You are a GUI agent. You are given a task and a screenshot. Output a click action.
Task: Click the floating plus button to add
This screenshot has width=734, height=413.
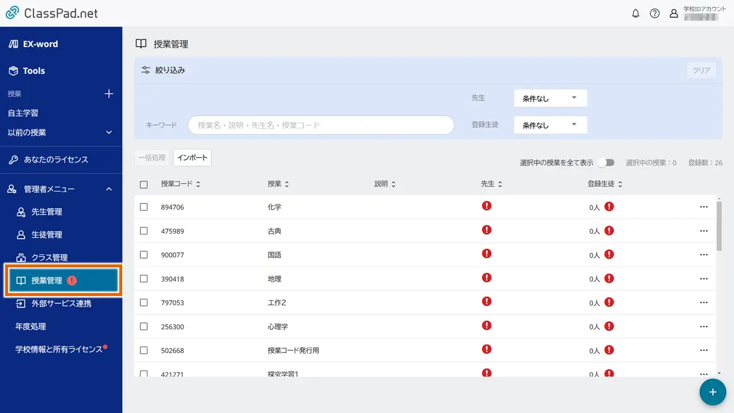click(x=712, y=392)
